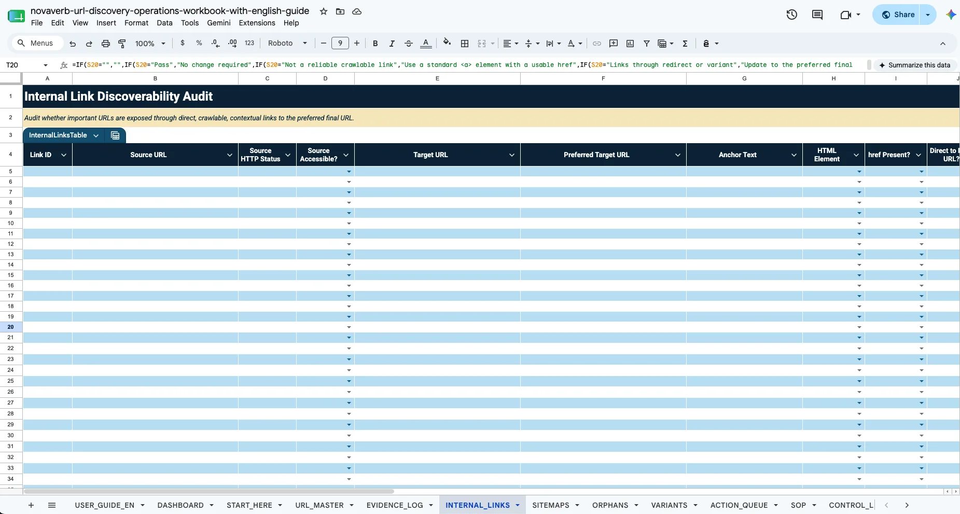Increase decimal places

(232, 44)
